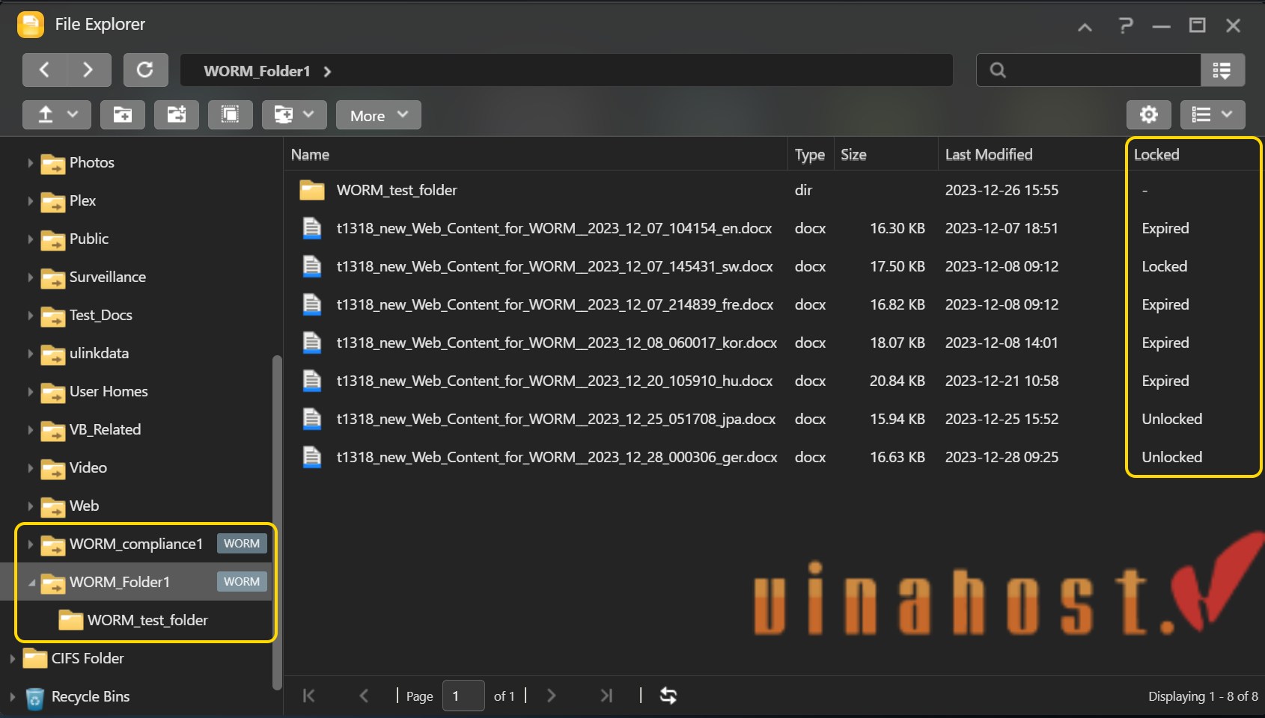Sort files by Last Modified column
This screenshot has width=1265, height=718.
988,155
